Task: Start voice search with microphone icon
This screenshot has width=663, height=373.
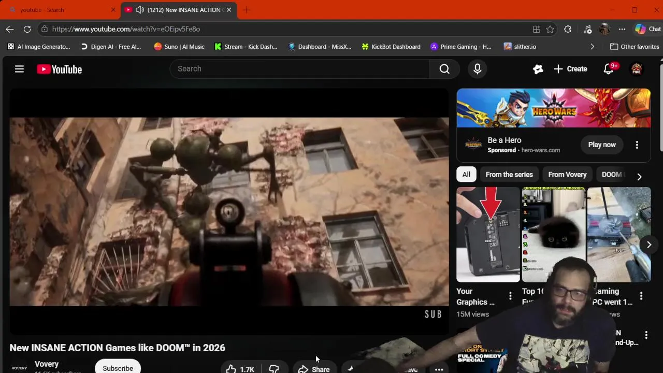Action: pos(478,69)
